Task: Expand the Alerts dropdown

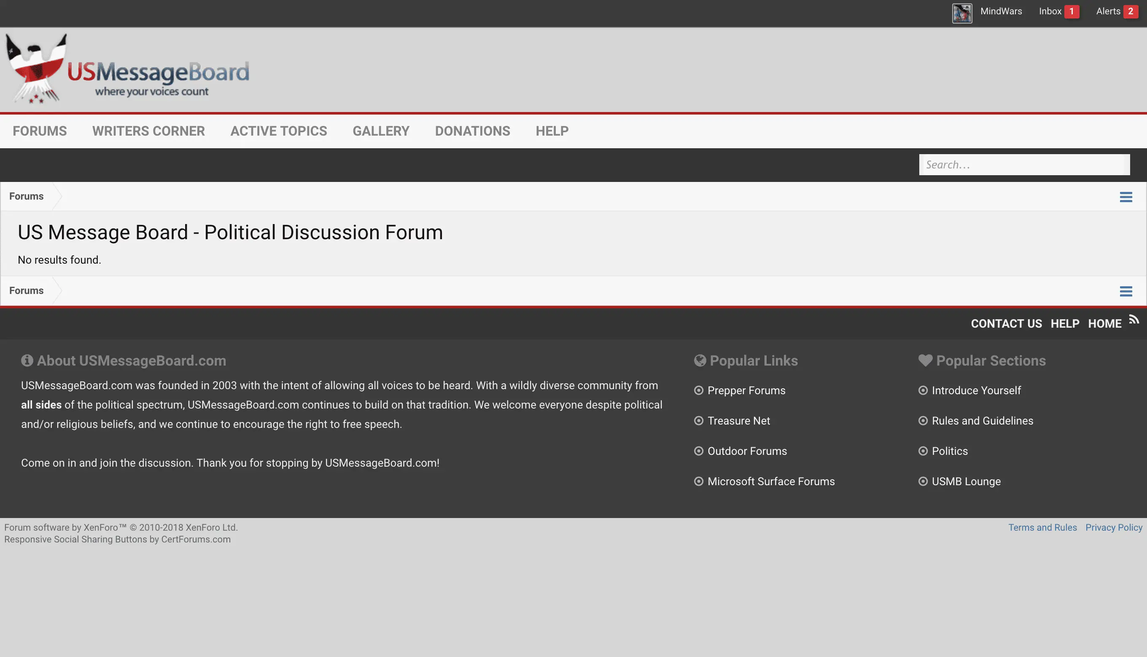Action: 1108,11
